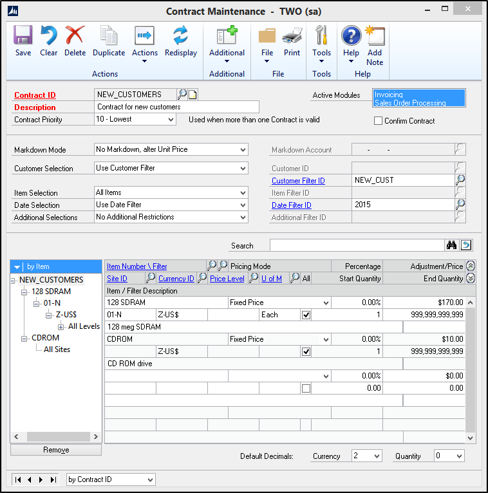The height and width of the screenshot is (493, 488).
Task: Open Customer Filter ID lookup
Action: point(460,180)
